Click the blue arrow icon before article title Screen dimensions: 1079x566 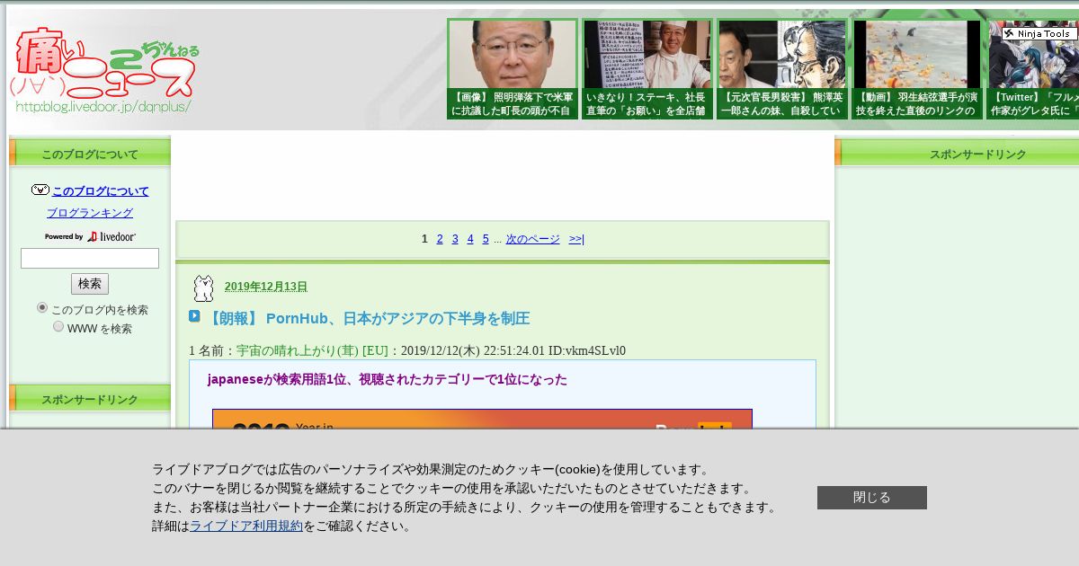click(x=194, y=316)
